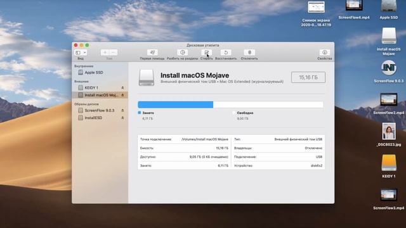Viewport: 406px width, 228px height.
Task: Click the Внутренние sidebar section header
Action: (84, 66)
